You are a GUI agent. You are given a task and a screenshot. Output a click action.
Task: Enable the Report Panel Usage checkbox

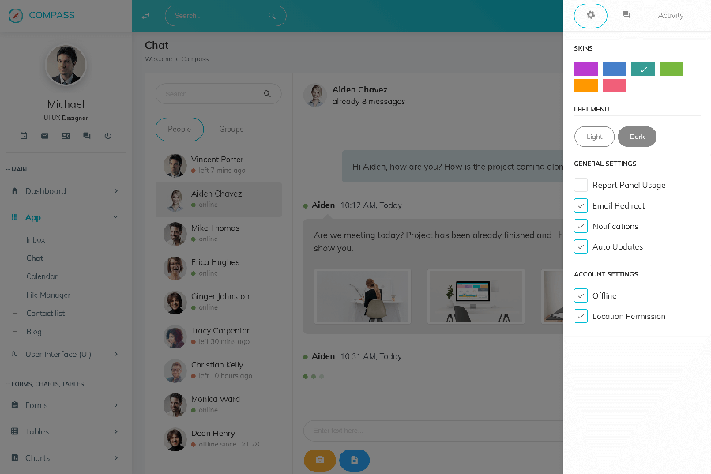point(581,185)
